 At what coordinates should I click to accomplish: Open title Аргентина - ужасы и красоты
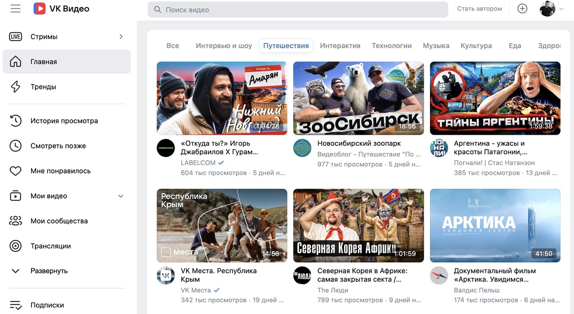[x=491, y=148]
